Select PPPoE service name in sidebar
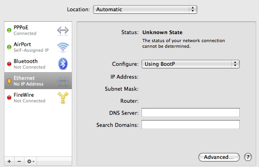This screenshot has height=167, width=259. (21, 27)
